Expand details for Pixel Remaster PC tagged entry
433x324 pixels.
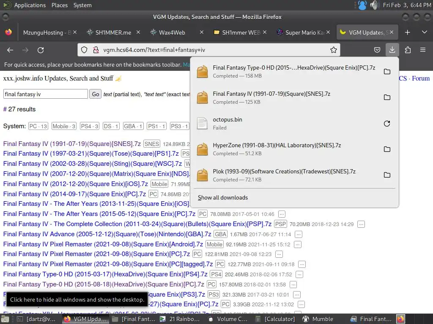[x=302, y=265]
